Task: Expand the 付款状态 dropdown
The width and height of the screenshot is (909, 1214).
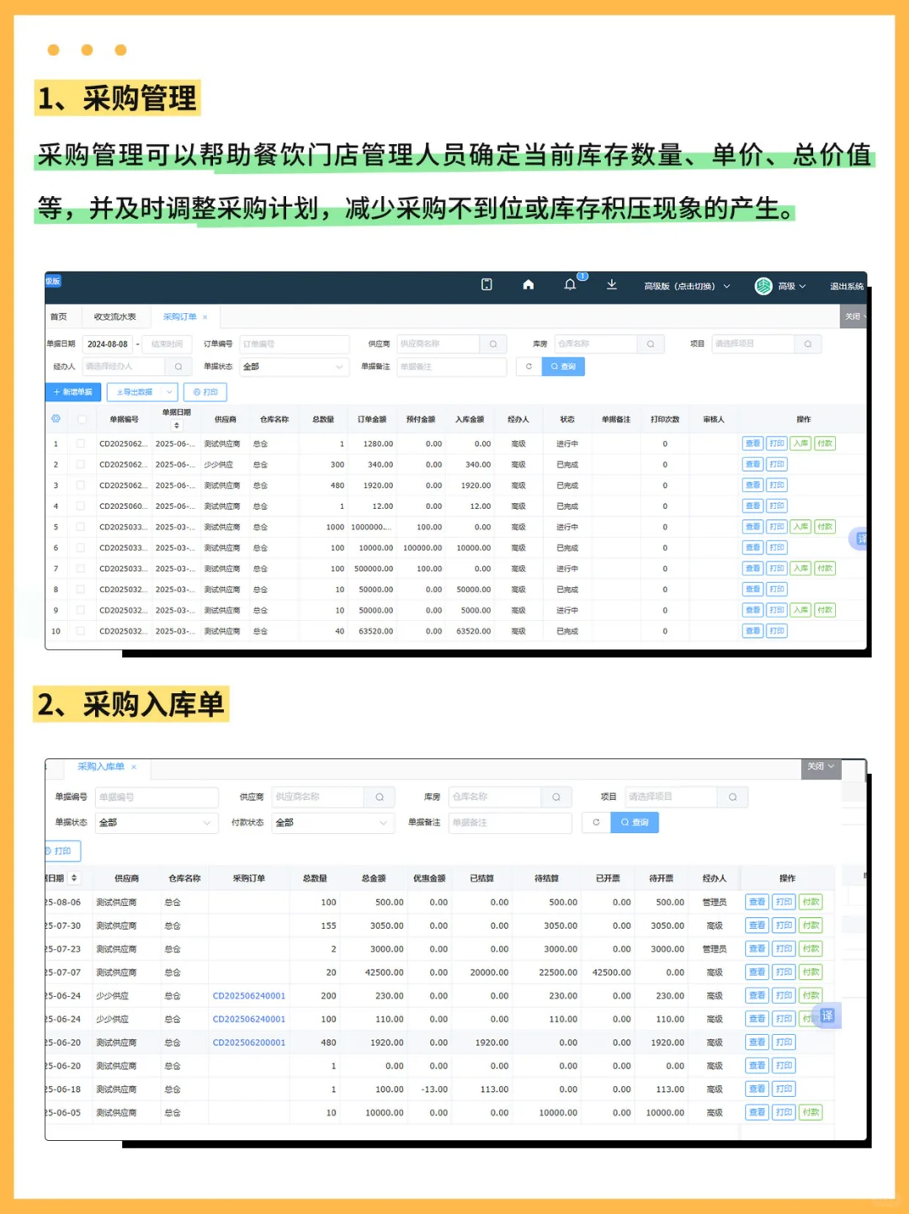Action: 332,823
